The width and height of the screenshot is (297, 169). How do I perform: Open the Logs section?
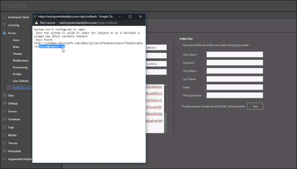(x=11, y=127)
